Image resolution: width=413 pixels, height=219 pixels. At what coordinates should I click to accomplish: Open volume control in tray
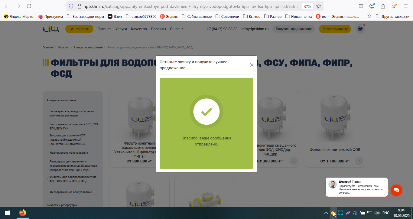coord(377,213)
